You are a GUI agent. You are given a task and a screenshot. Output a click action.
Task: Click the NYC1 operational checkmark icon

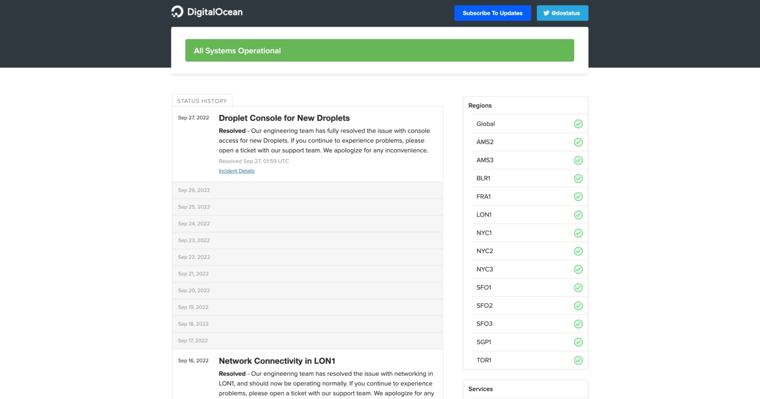point(578,233)
